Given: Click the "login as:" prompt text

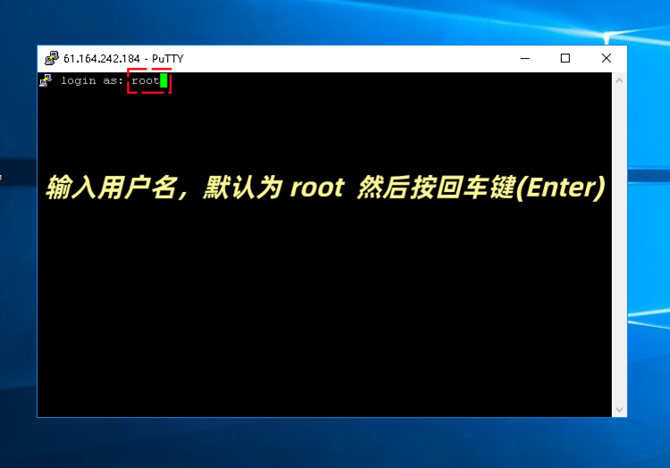Looking at the screenshot, I should pyautogui.click(x=92, y=80).
